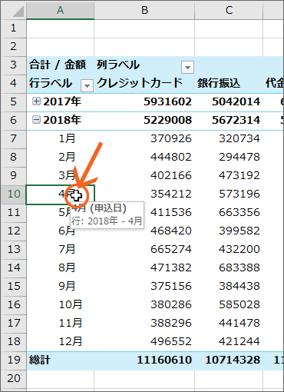Click cell value 663356
Viewport: 284px width, 392px height.
pyautogui.click(x=239, y=212)
